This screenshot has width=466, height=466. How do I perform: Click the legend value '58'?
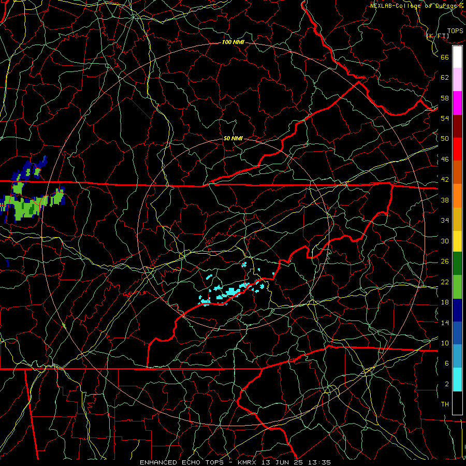pyautogui.click(x=445, y=98)
